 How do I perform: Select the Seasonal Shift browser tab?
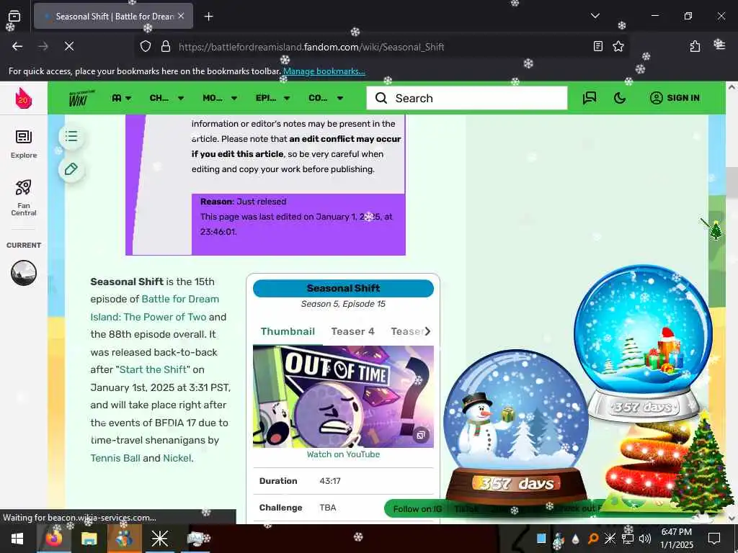[113, 16]
